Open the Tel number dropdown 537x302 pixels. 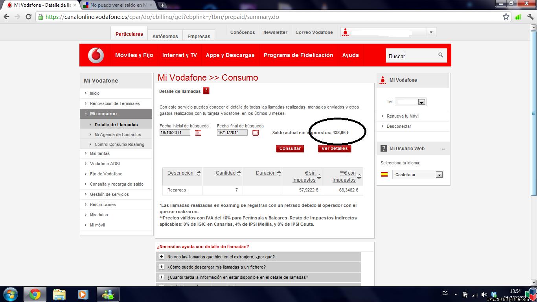point(421,102)
